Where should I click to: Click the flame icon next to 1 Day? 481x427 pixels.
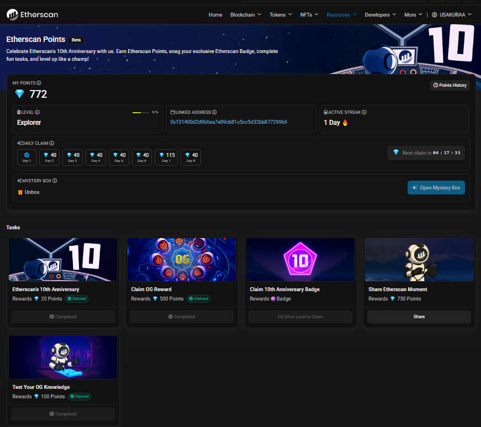point(345,123)
